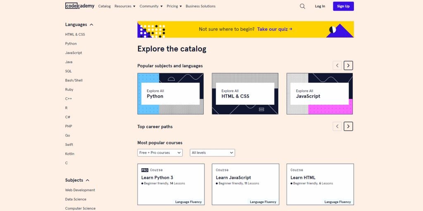Open the Resources dropdown menu
Viewport: 423px width, 211px height.
[125, 6]
